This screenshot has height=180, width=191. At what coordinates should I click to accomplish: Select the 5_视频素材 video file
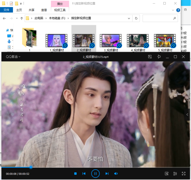165,43
